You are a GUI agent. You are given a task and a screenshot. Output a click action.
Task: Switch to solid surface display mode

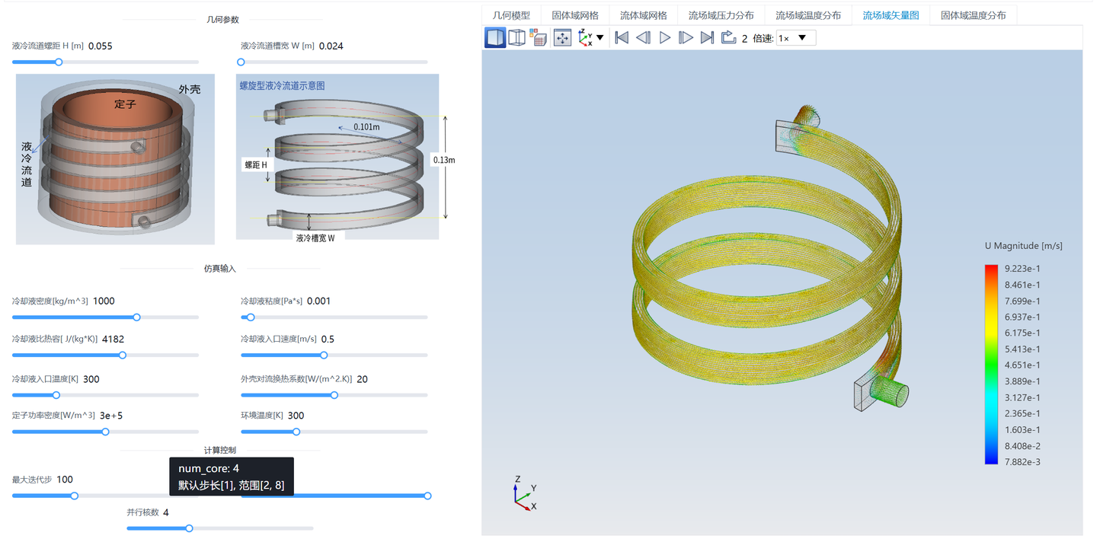coord(495,37)
